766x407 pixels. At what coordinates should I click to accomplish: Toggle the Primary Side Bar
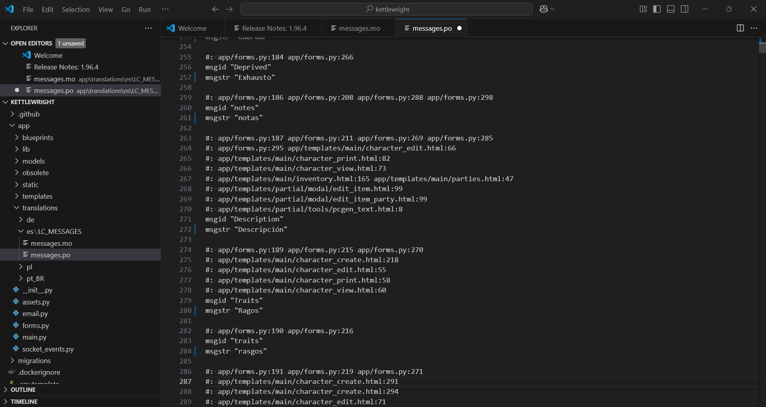click(x=657, y=9)
